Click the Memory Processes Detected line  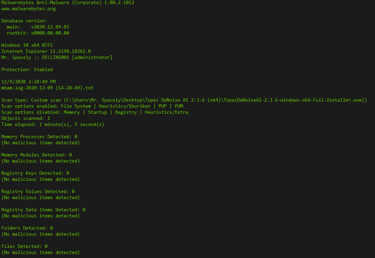[39, 137]
